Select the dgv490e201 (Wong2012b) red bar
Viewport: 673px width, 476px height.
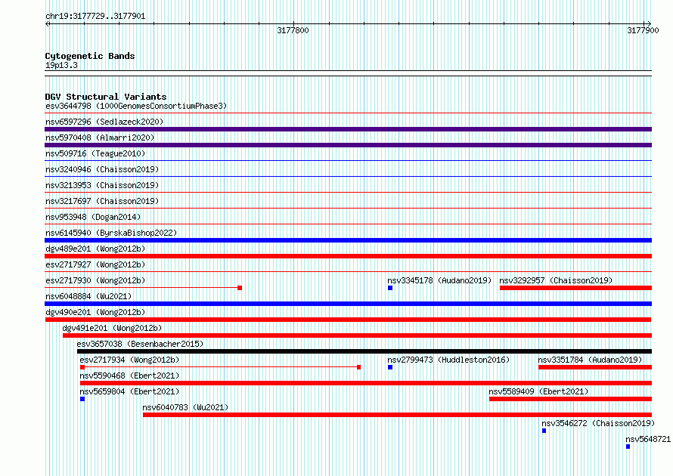point(348,320)
